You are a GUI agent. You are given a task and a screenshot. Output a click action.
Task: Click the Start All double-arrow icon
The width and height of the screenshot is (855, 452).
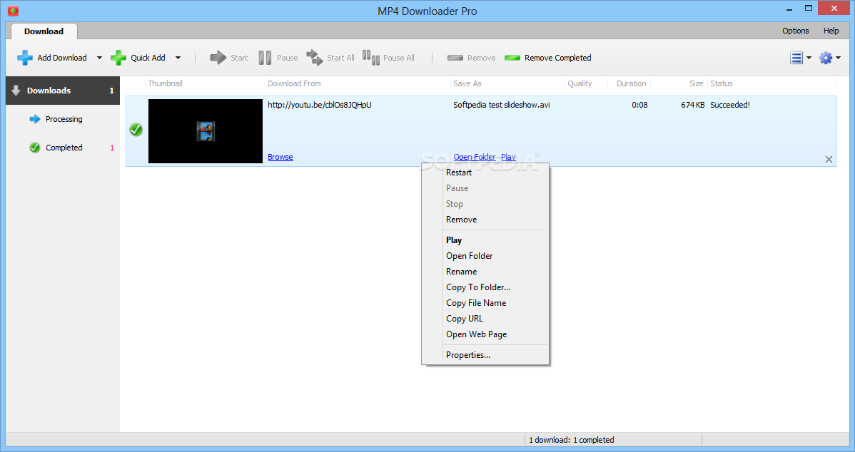pos(315,57)
